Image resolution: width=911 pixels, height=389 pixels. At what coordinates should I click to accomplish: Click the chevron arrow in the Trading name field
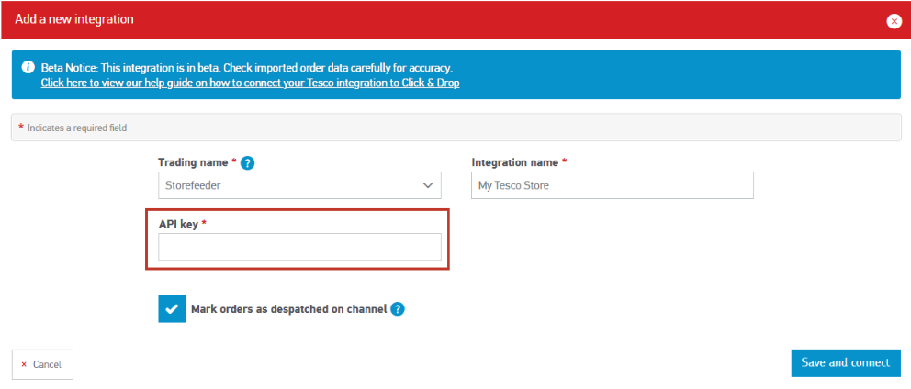point(427,185)
